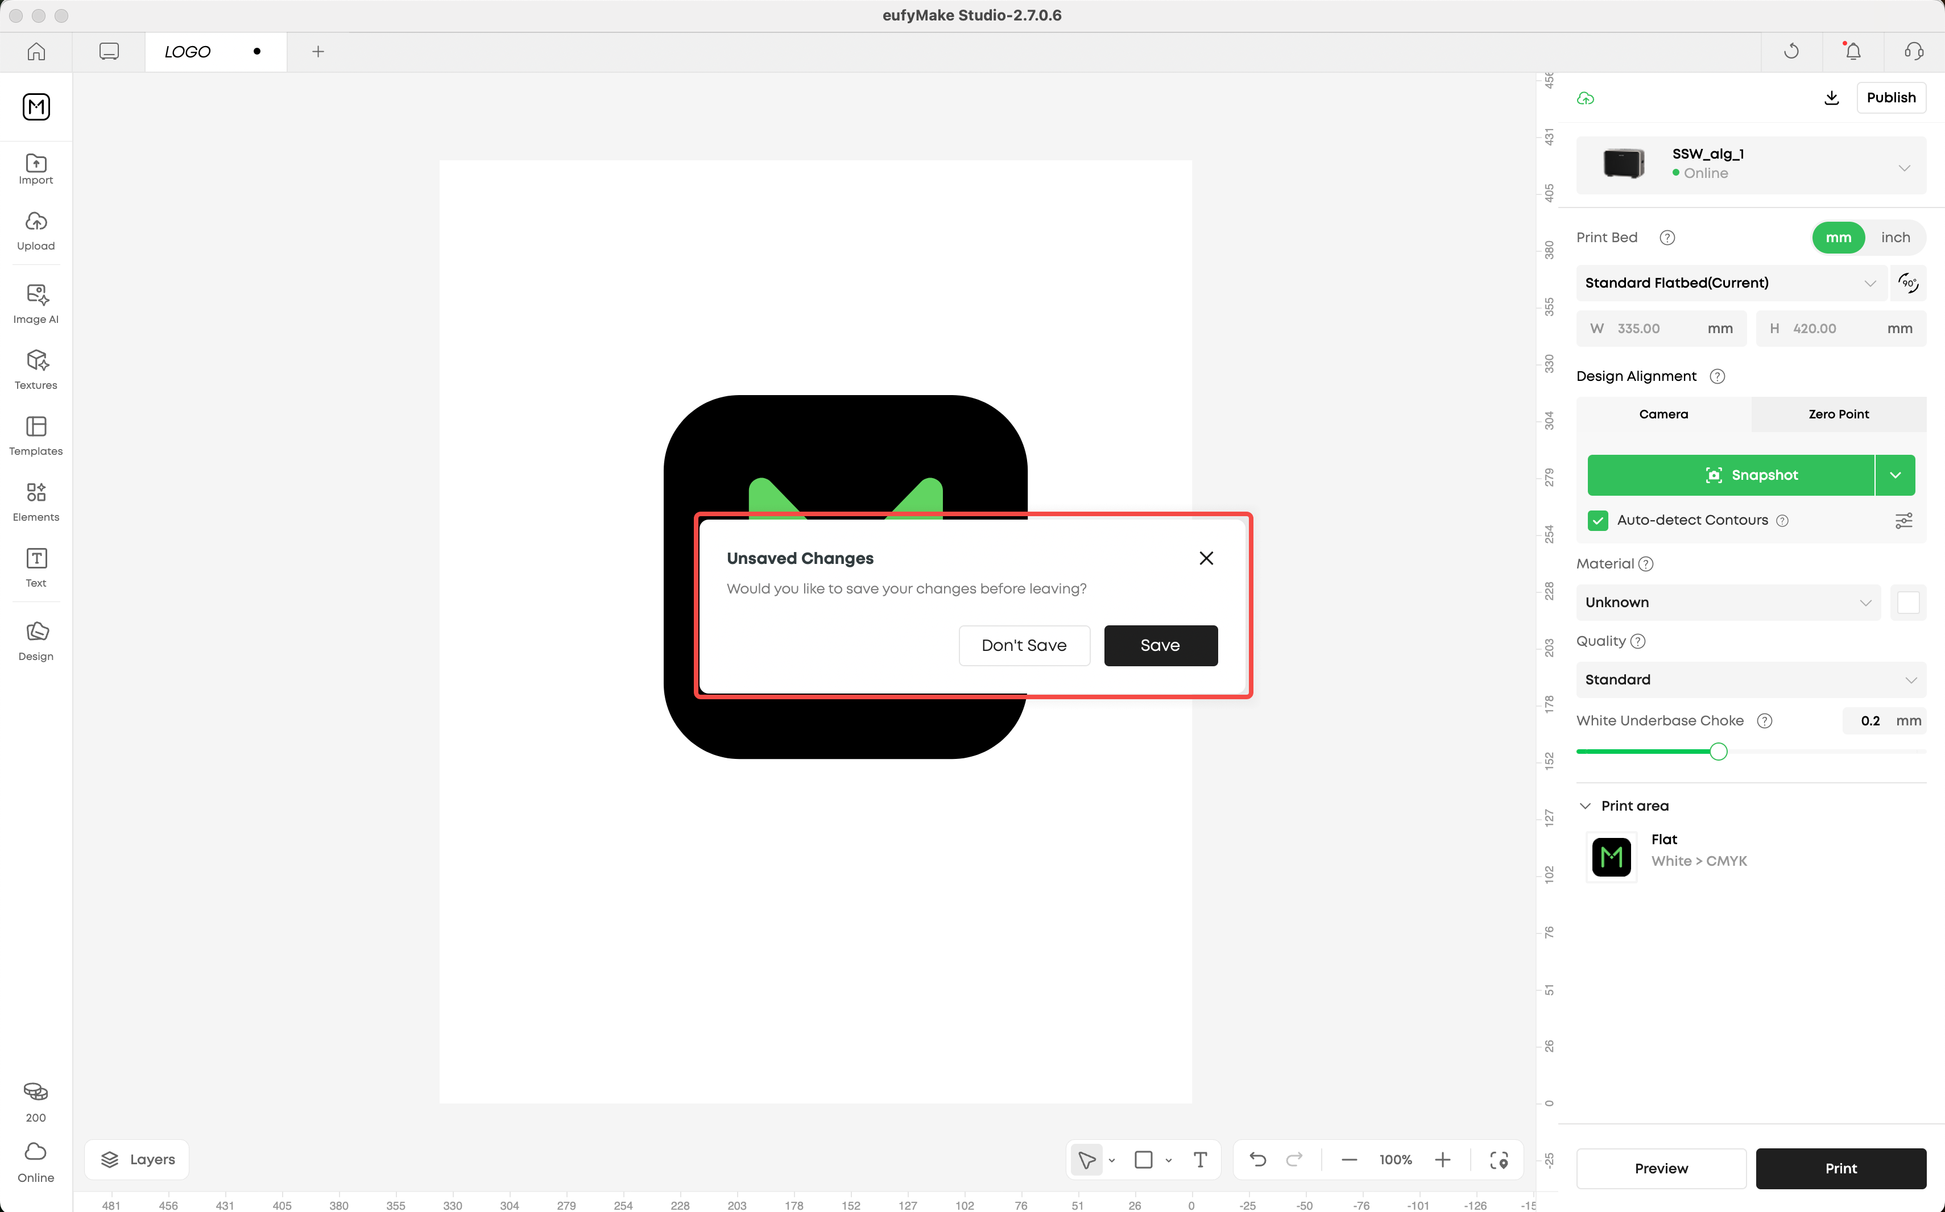Click the fit-to-view locate icon

click(1499, 1160)
